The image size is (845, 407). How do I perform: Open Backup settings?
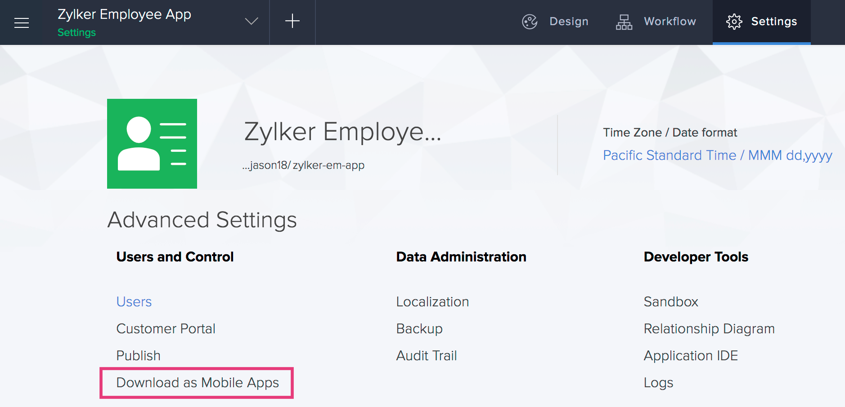(419, 328)
